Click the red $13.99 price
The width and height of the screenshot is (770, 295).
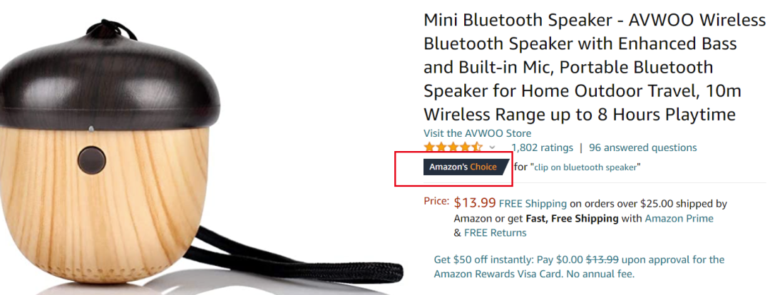pyautogui.click(x=475, y=203)
